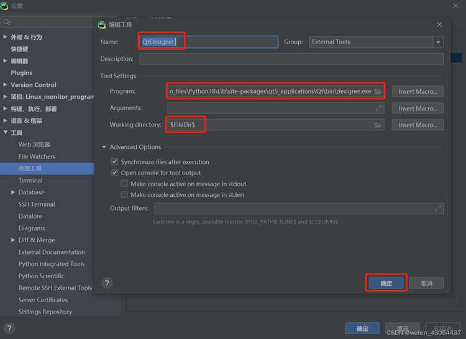Close the Settings window

455,6
